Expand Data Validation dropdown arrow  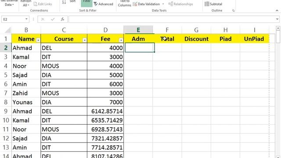coord(163,4)
